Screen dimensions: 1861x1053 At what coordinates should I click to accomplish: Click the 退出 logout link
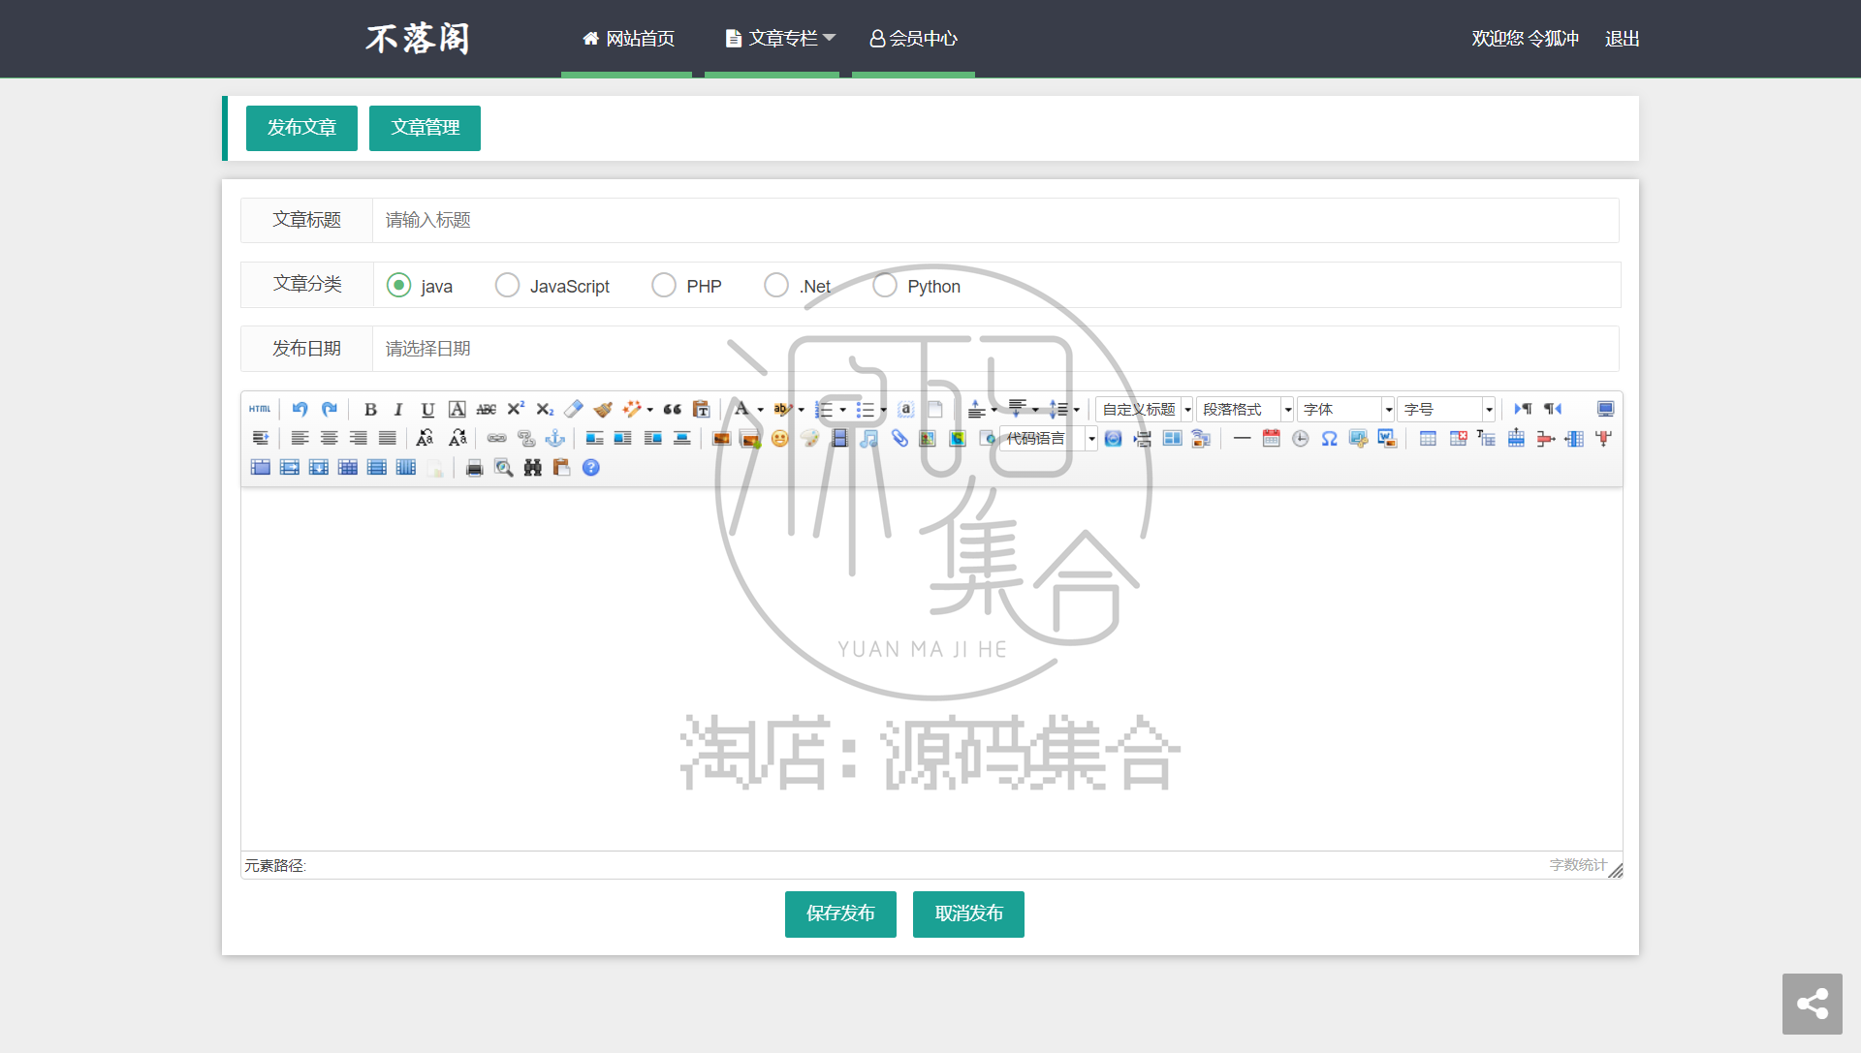pos(1622,39)
